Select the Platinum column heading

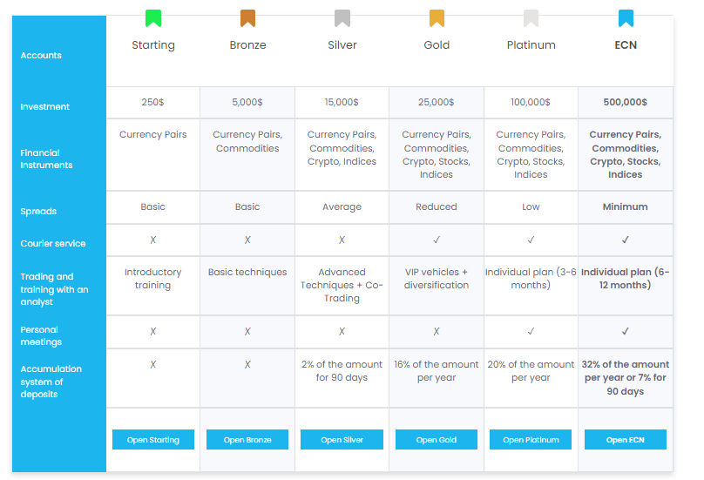point(531,45)
